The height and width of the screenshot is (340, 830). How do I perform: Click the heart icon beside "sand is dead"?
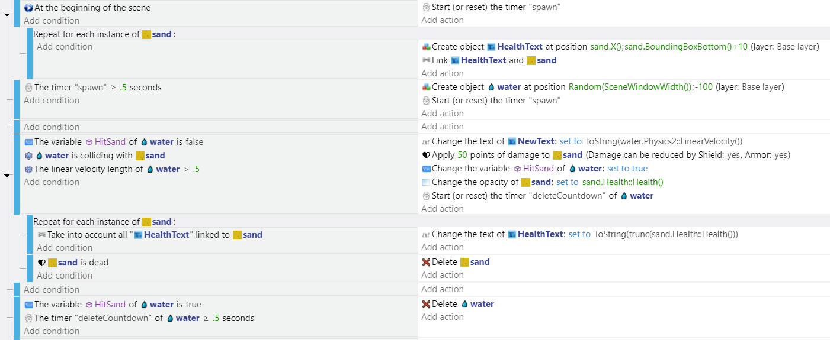point(41,263)
